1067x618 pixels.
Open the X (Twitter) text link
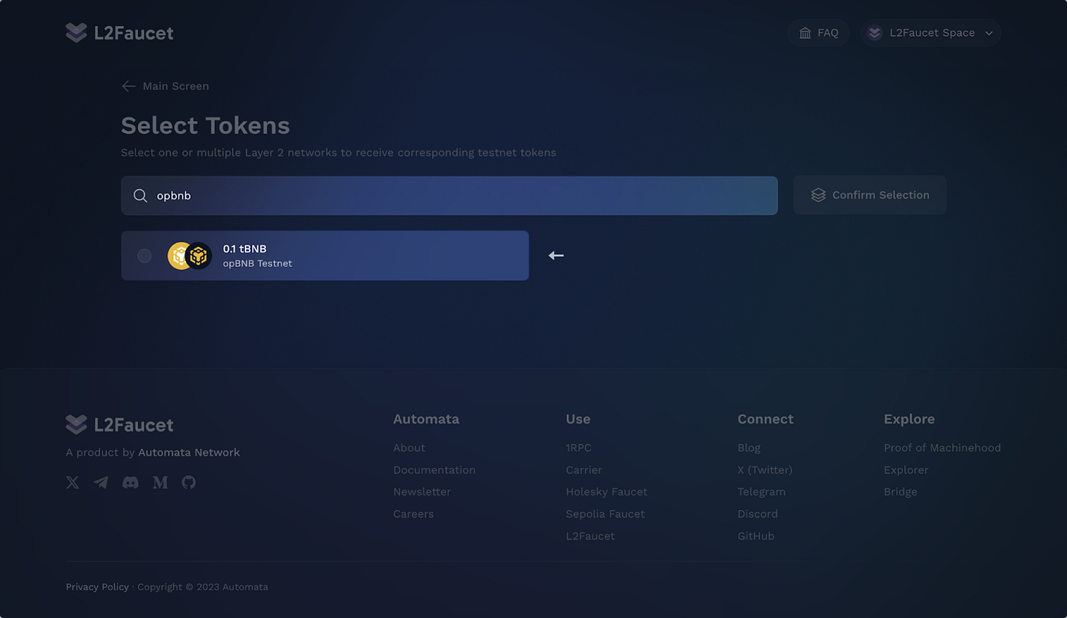(765, 470)
